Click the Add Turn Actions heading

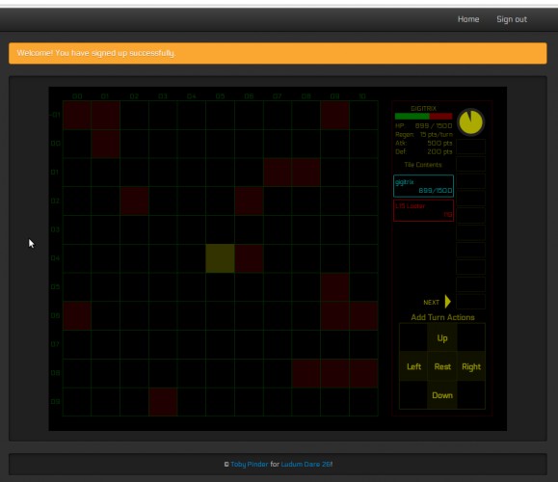[x=442, y=317]
